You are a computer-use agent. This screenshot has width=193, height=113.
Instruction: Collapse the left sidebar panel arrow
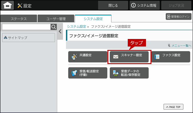tap(60, 31)
